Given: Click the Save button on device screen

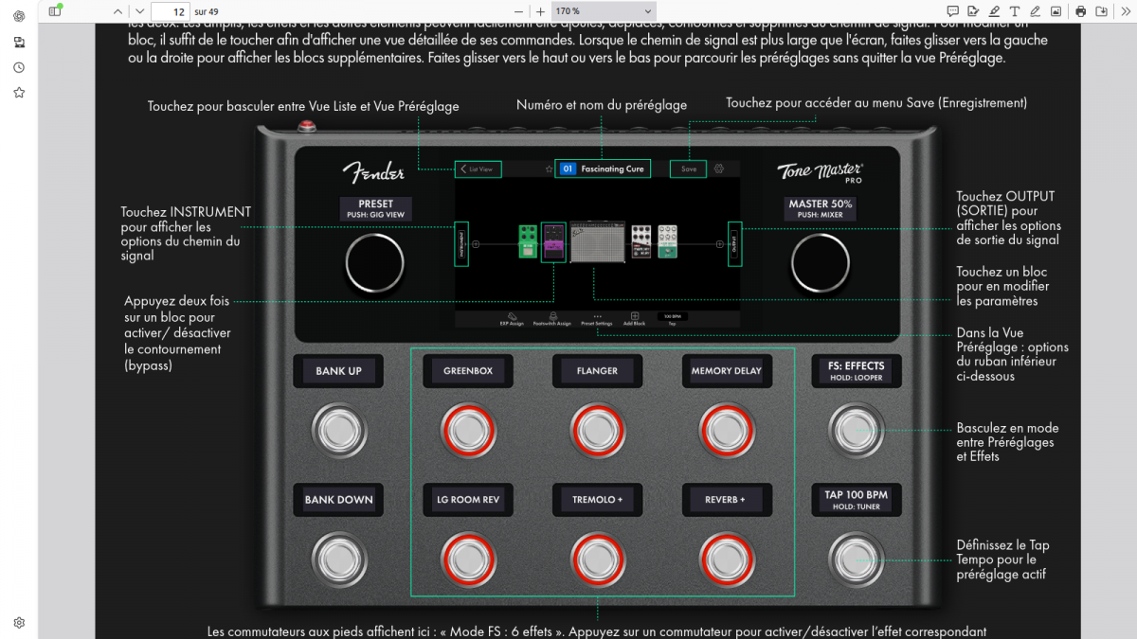Looking at the screenshot, I should tap(689, 169).
